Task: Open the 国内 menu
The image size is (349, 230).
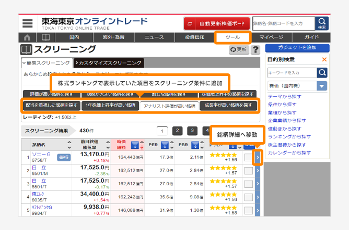Action: [74, 37]
